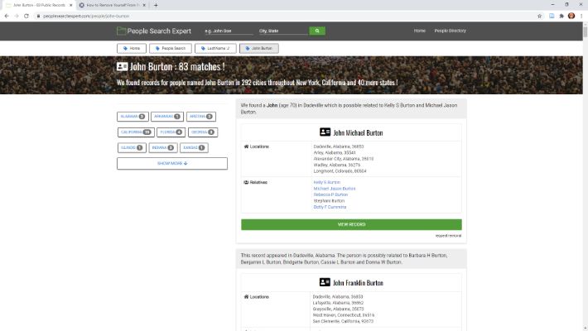Click View Record for John Michael Burton
588x331 pixels.
pos(351,224)
